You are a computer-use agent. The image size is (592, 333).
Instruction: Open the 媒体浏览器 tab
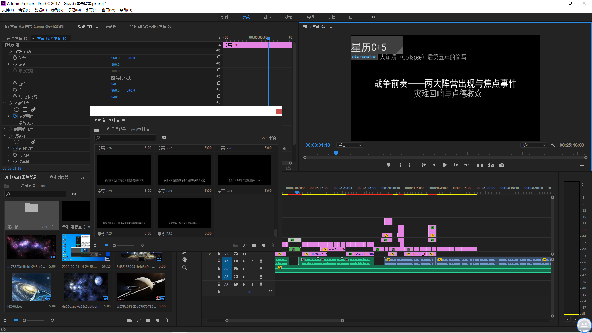tap(59, 177)
